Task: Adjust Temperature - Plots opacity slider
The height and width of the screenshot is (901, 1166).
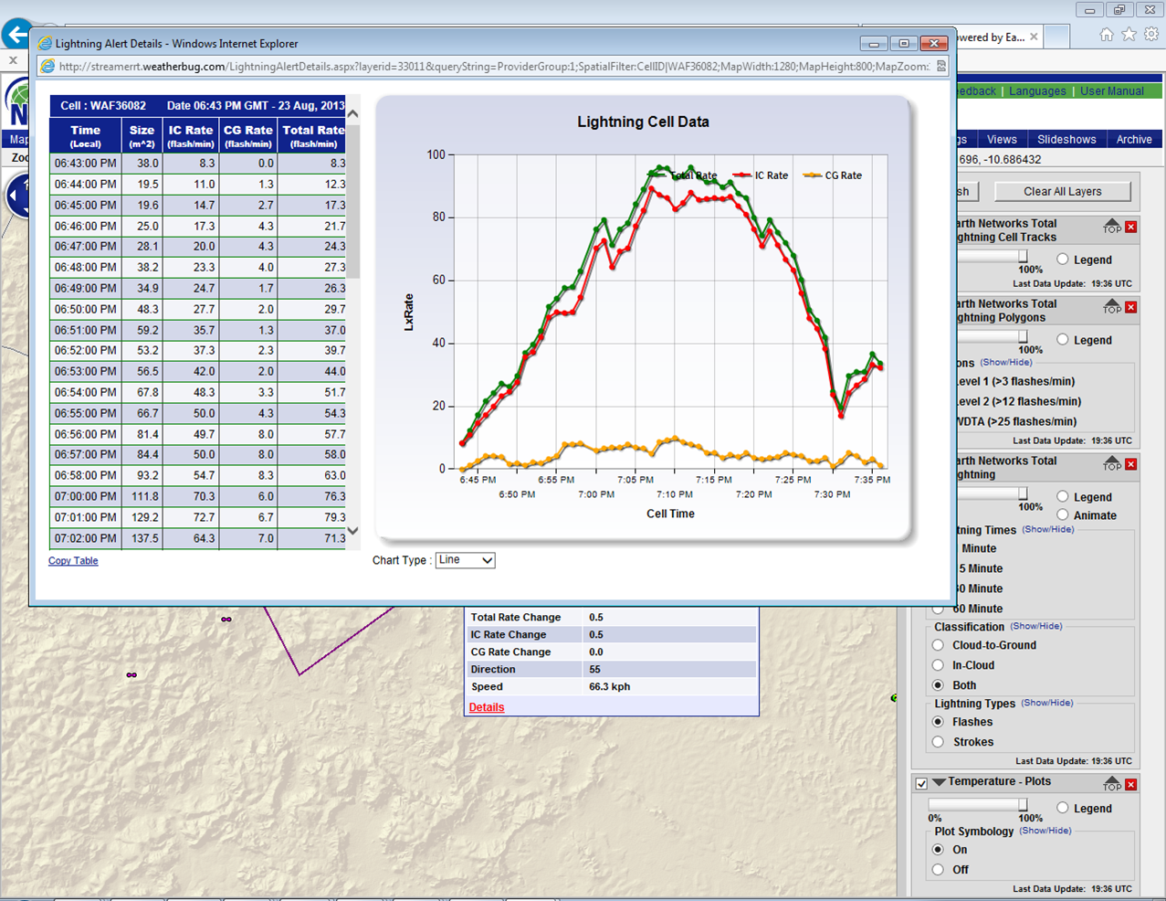Action: pos(1023,805)
